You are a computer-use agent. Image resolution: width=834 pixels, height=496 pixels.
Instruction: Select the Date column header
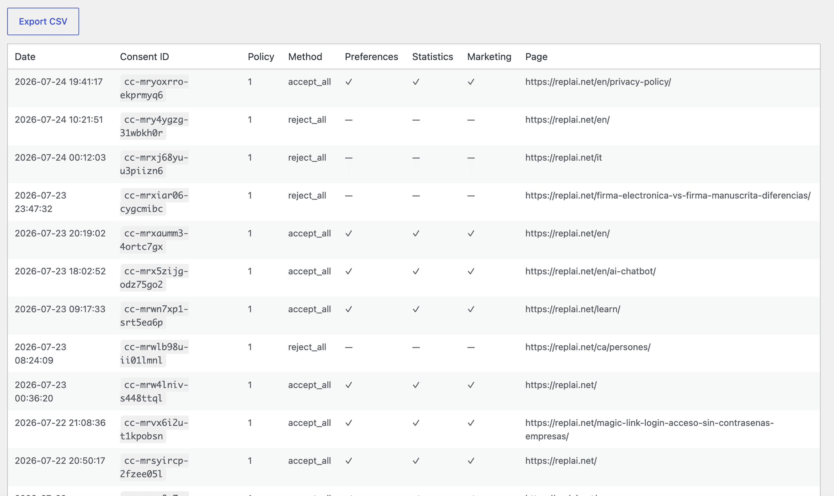(25, 57)
